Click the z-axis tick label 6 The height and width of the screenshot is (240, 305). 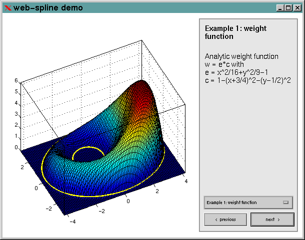pos(16,81)
